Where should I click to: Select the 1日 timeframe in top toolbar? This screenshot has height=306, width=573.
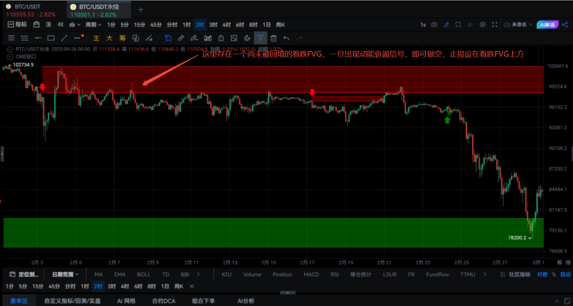pos(267,25)
